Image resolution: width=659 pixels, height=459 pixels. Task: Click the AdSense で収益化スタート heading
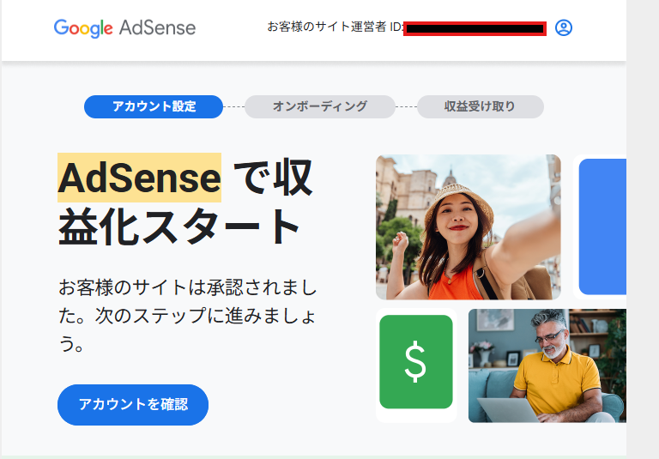[185, 202]
